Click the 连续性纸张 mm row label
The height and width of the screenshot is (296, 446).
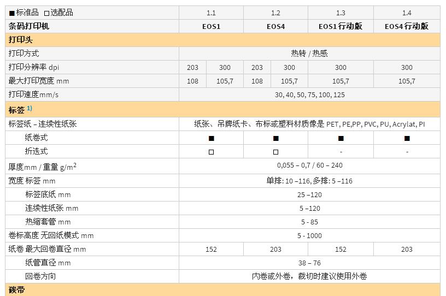point(51,208)
